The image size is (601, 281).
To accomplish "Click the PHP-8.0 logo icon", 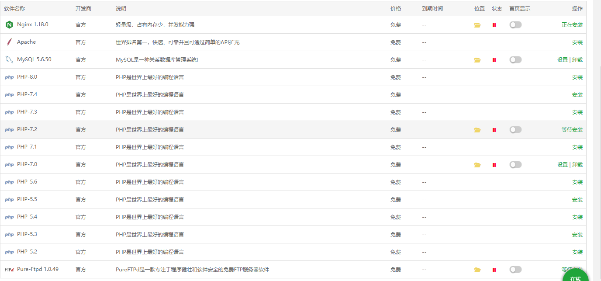I will pyautogui.click(x=9, y=77).
